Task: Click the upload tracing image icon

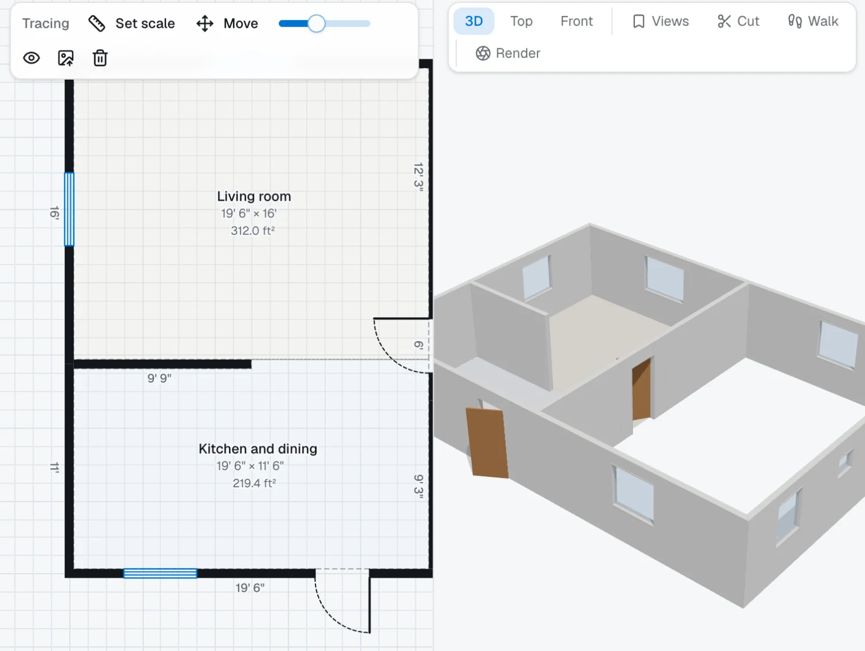Action: click(66, 58)
